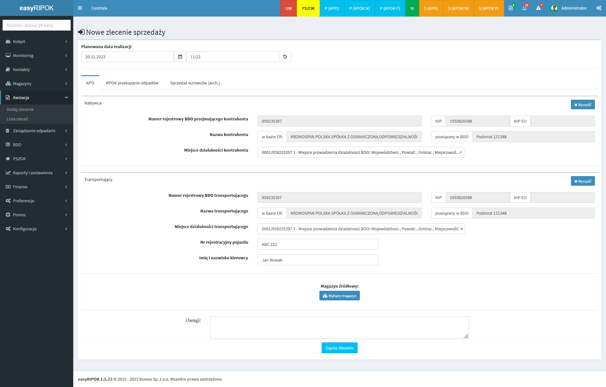
Task: Switch to Sprzedaż surowców (arch.) tab
Action: [195, 83]
